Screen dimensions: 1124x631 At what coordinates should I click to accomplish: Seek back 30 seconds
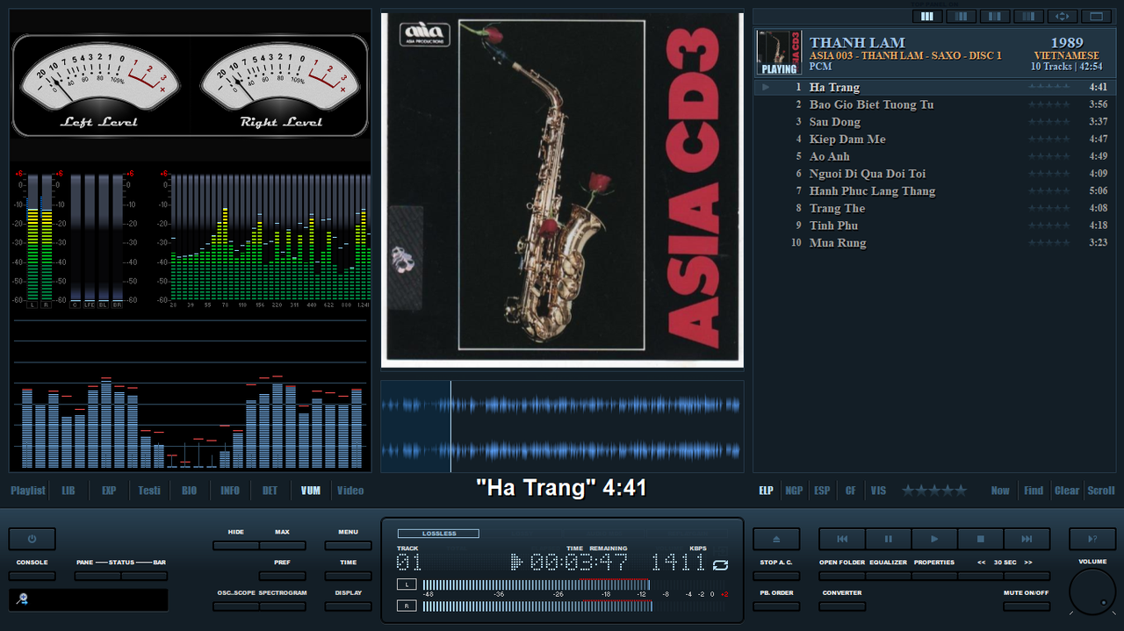[x=981, y=576]
